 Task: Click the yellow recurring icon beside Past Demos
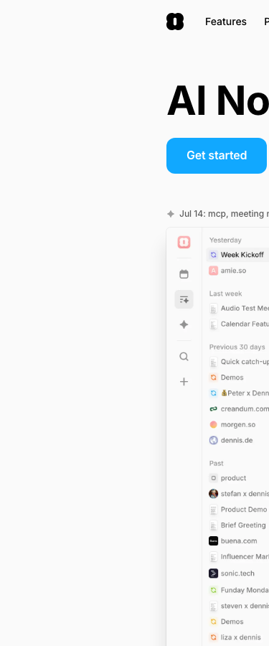(213, 622)
